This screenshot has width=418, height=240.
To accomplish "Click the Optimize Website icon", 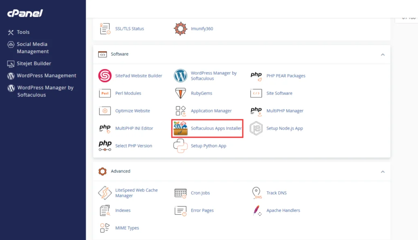I will (x=105, y=111).
